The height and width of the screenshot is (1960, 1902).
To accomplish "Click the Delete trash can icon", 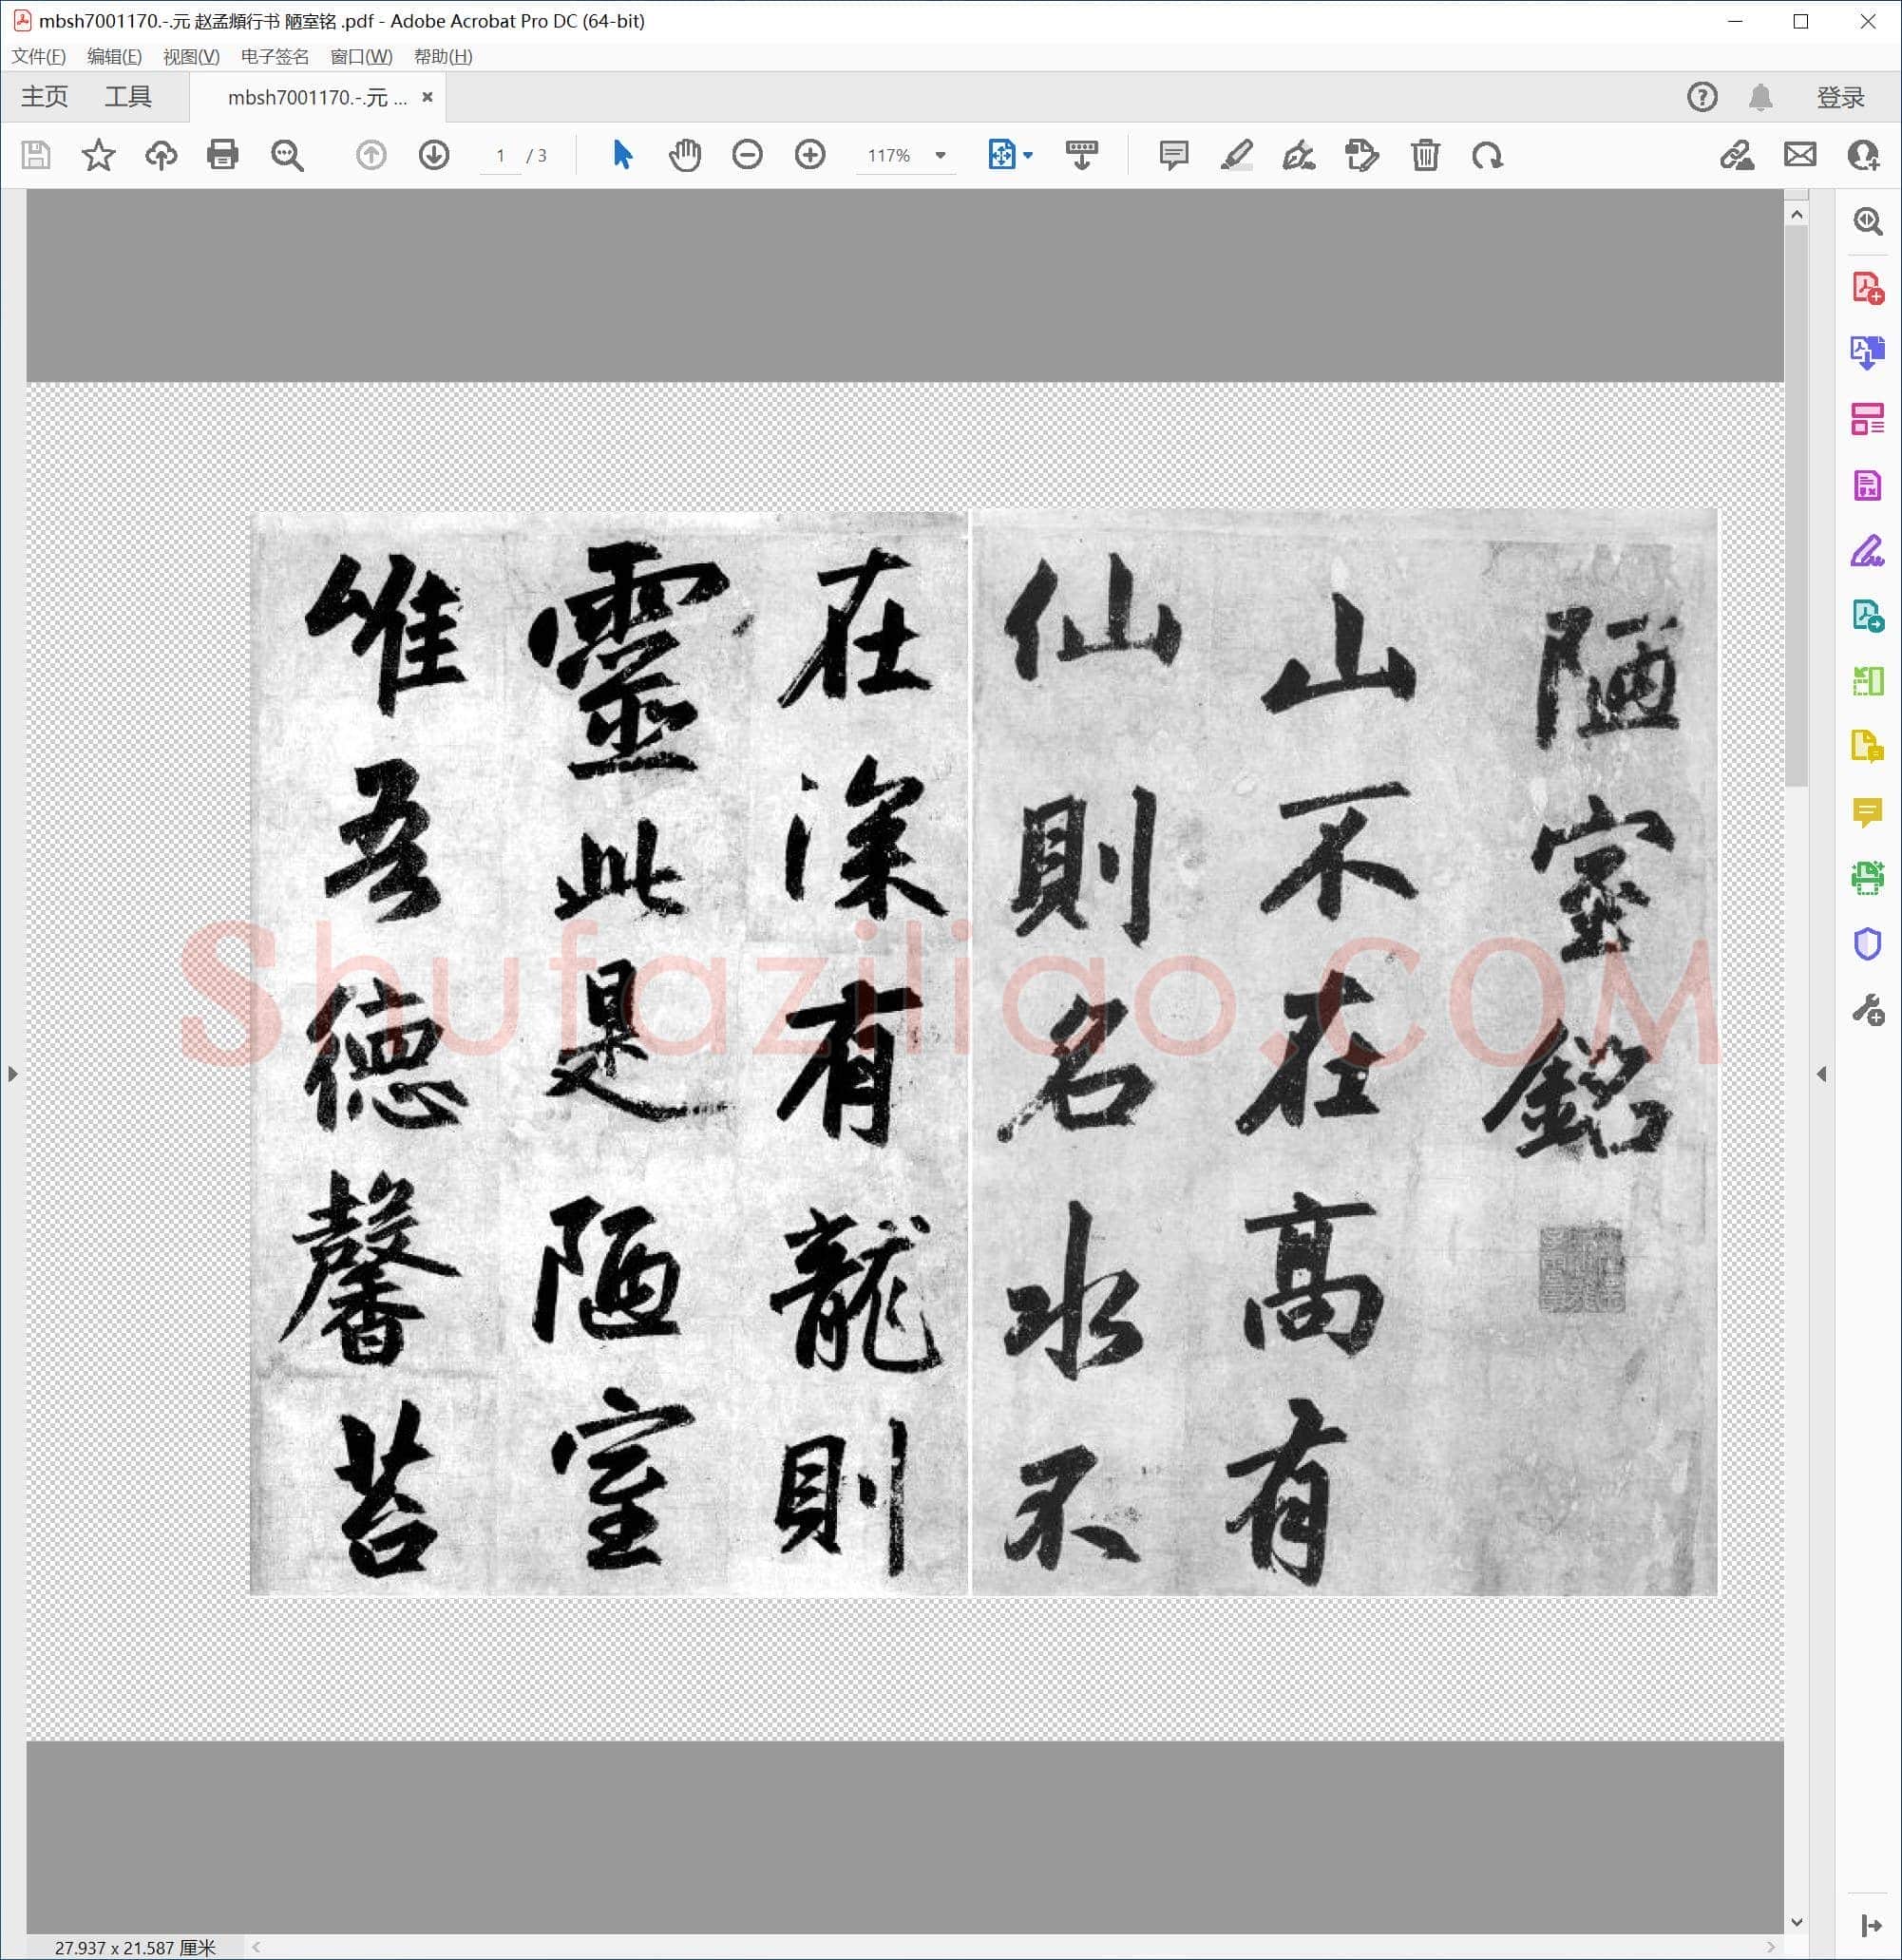I will (1425, 155).
